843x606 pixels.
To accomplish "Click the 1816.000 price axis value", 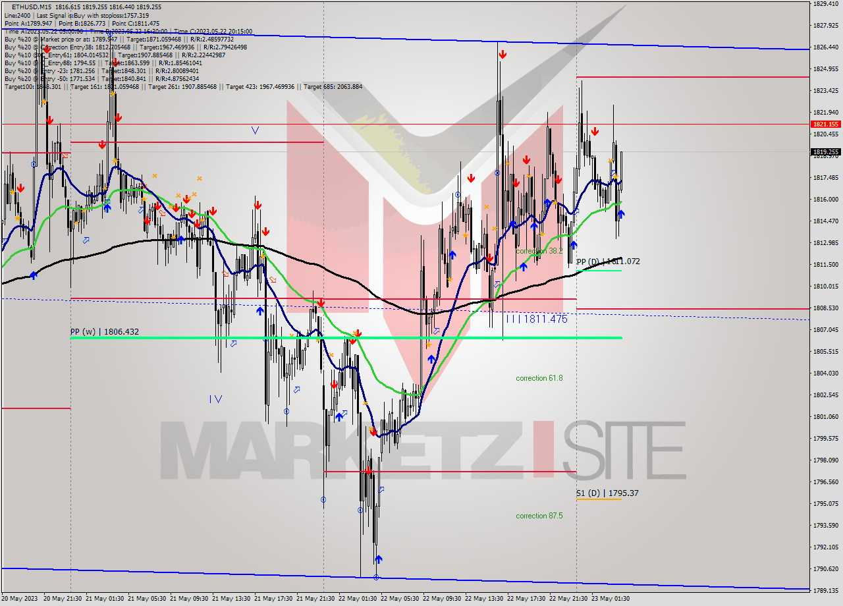I will tap(825, 199).
